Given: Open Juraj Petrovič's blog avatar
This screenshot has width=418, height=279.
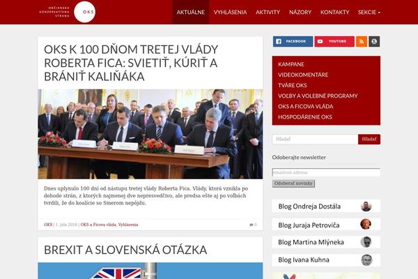Looking at the screenshot, I should 366,225.
